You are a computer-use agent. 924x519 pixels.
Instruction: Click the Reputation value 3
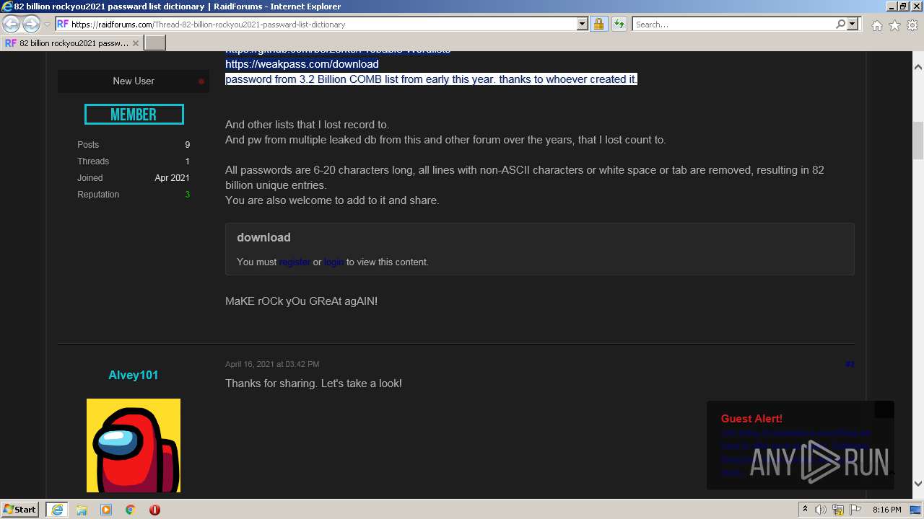188,195
